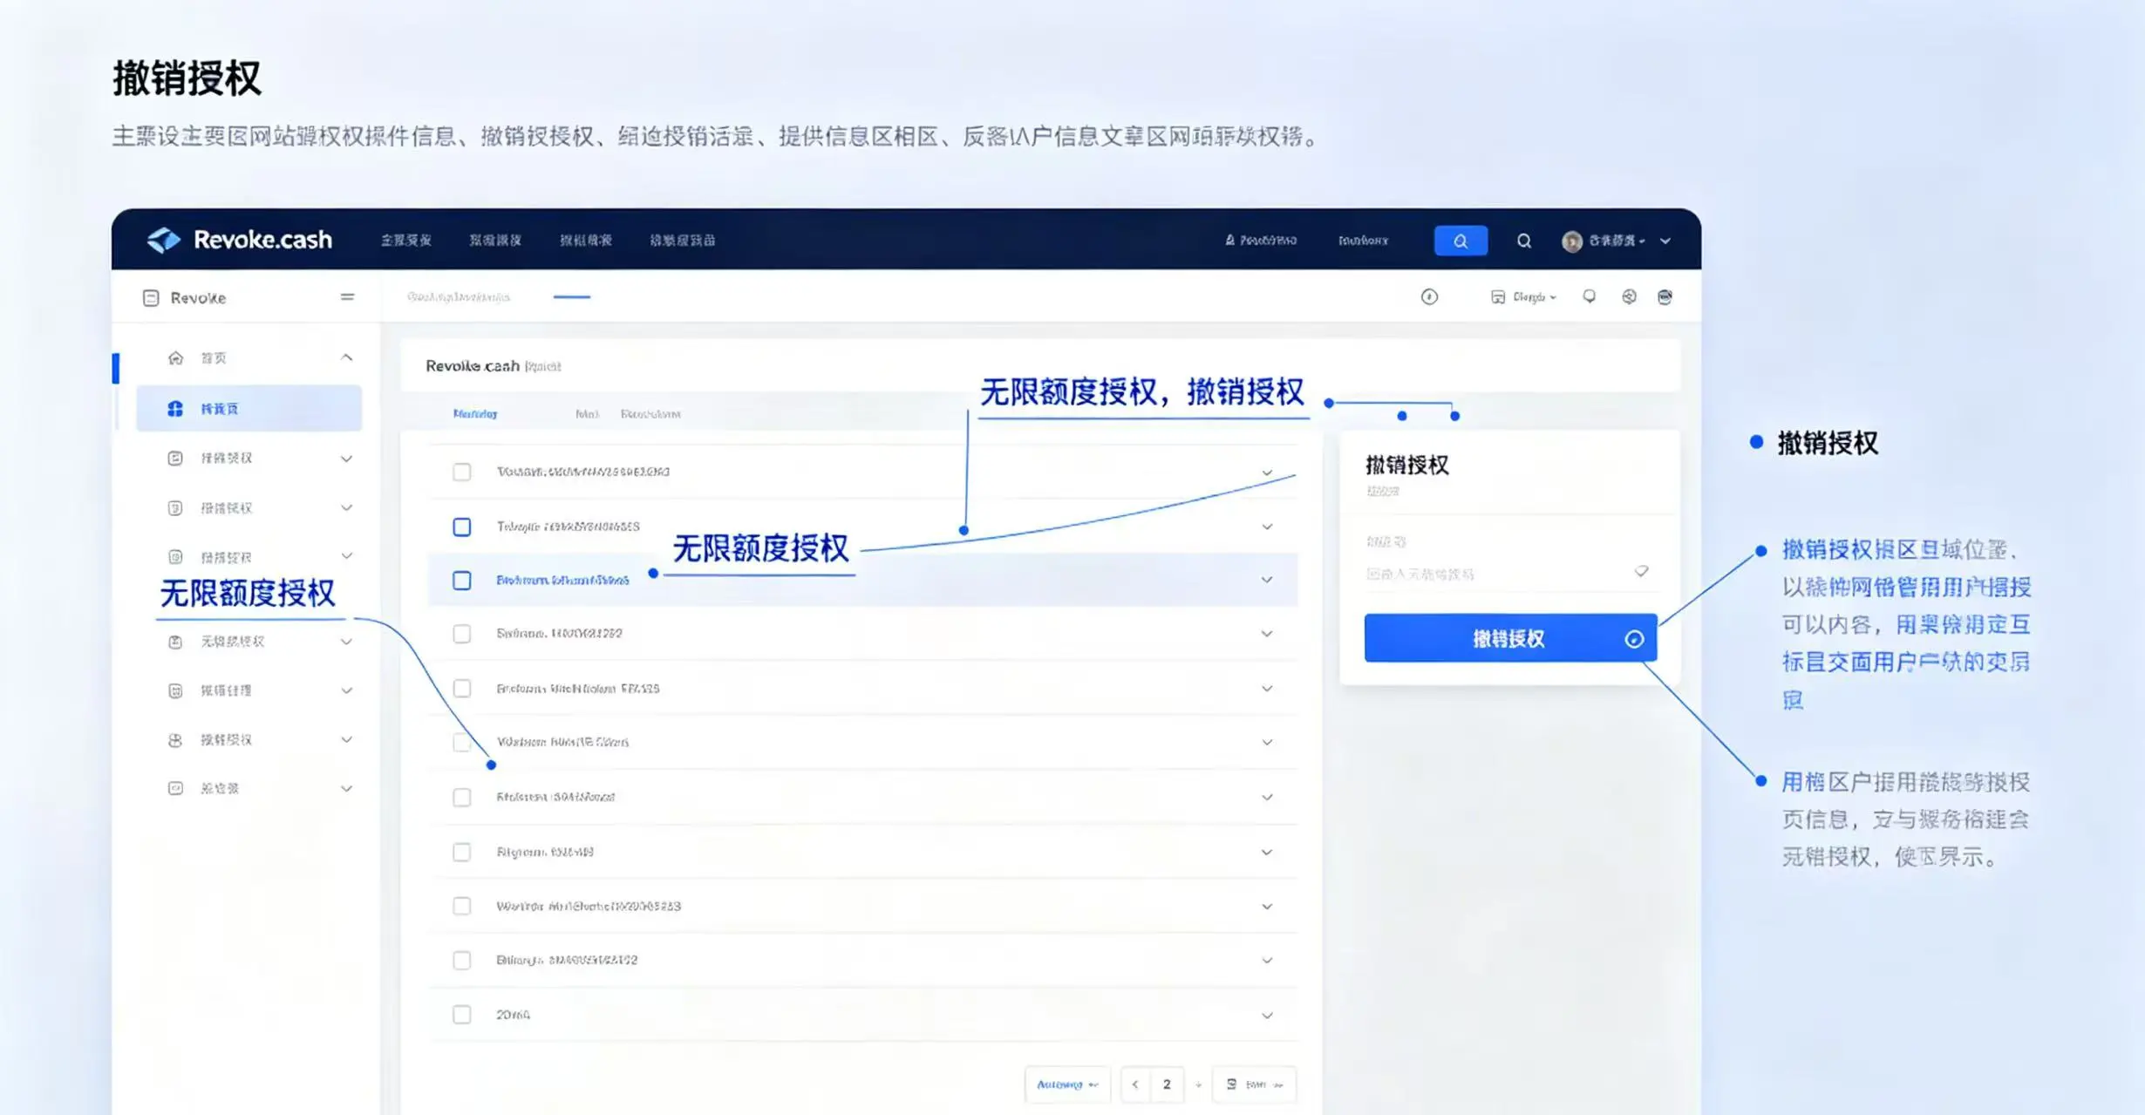2145x1115 pixels.
Task: Expand the 'Telegife' row chevron
Action: (1267, 527)
